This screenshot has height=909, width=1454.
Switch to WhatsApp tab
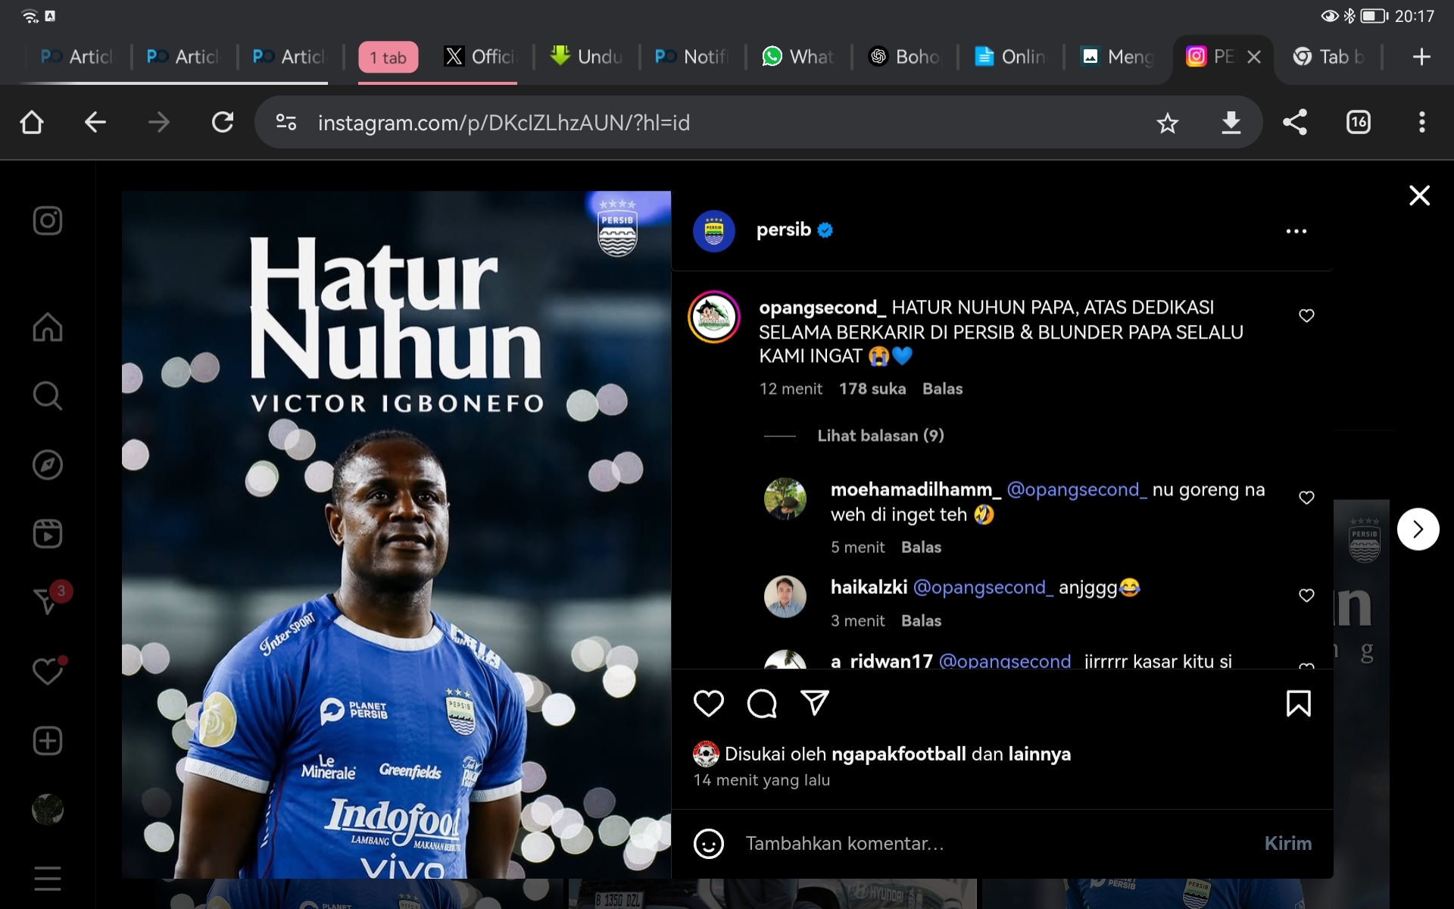pos(798,57)
